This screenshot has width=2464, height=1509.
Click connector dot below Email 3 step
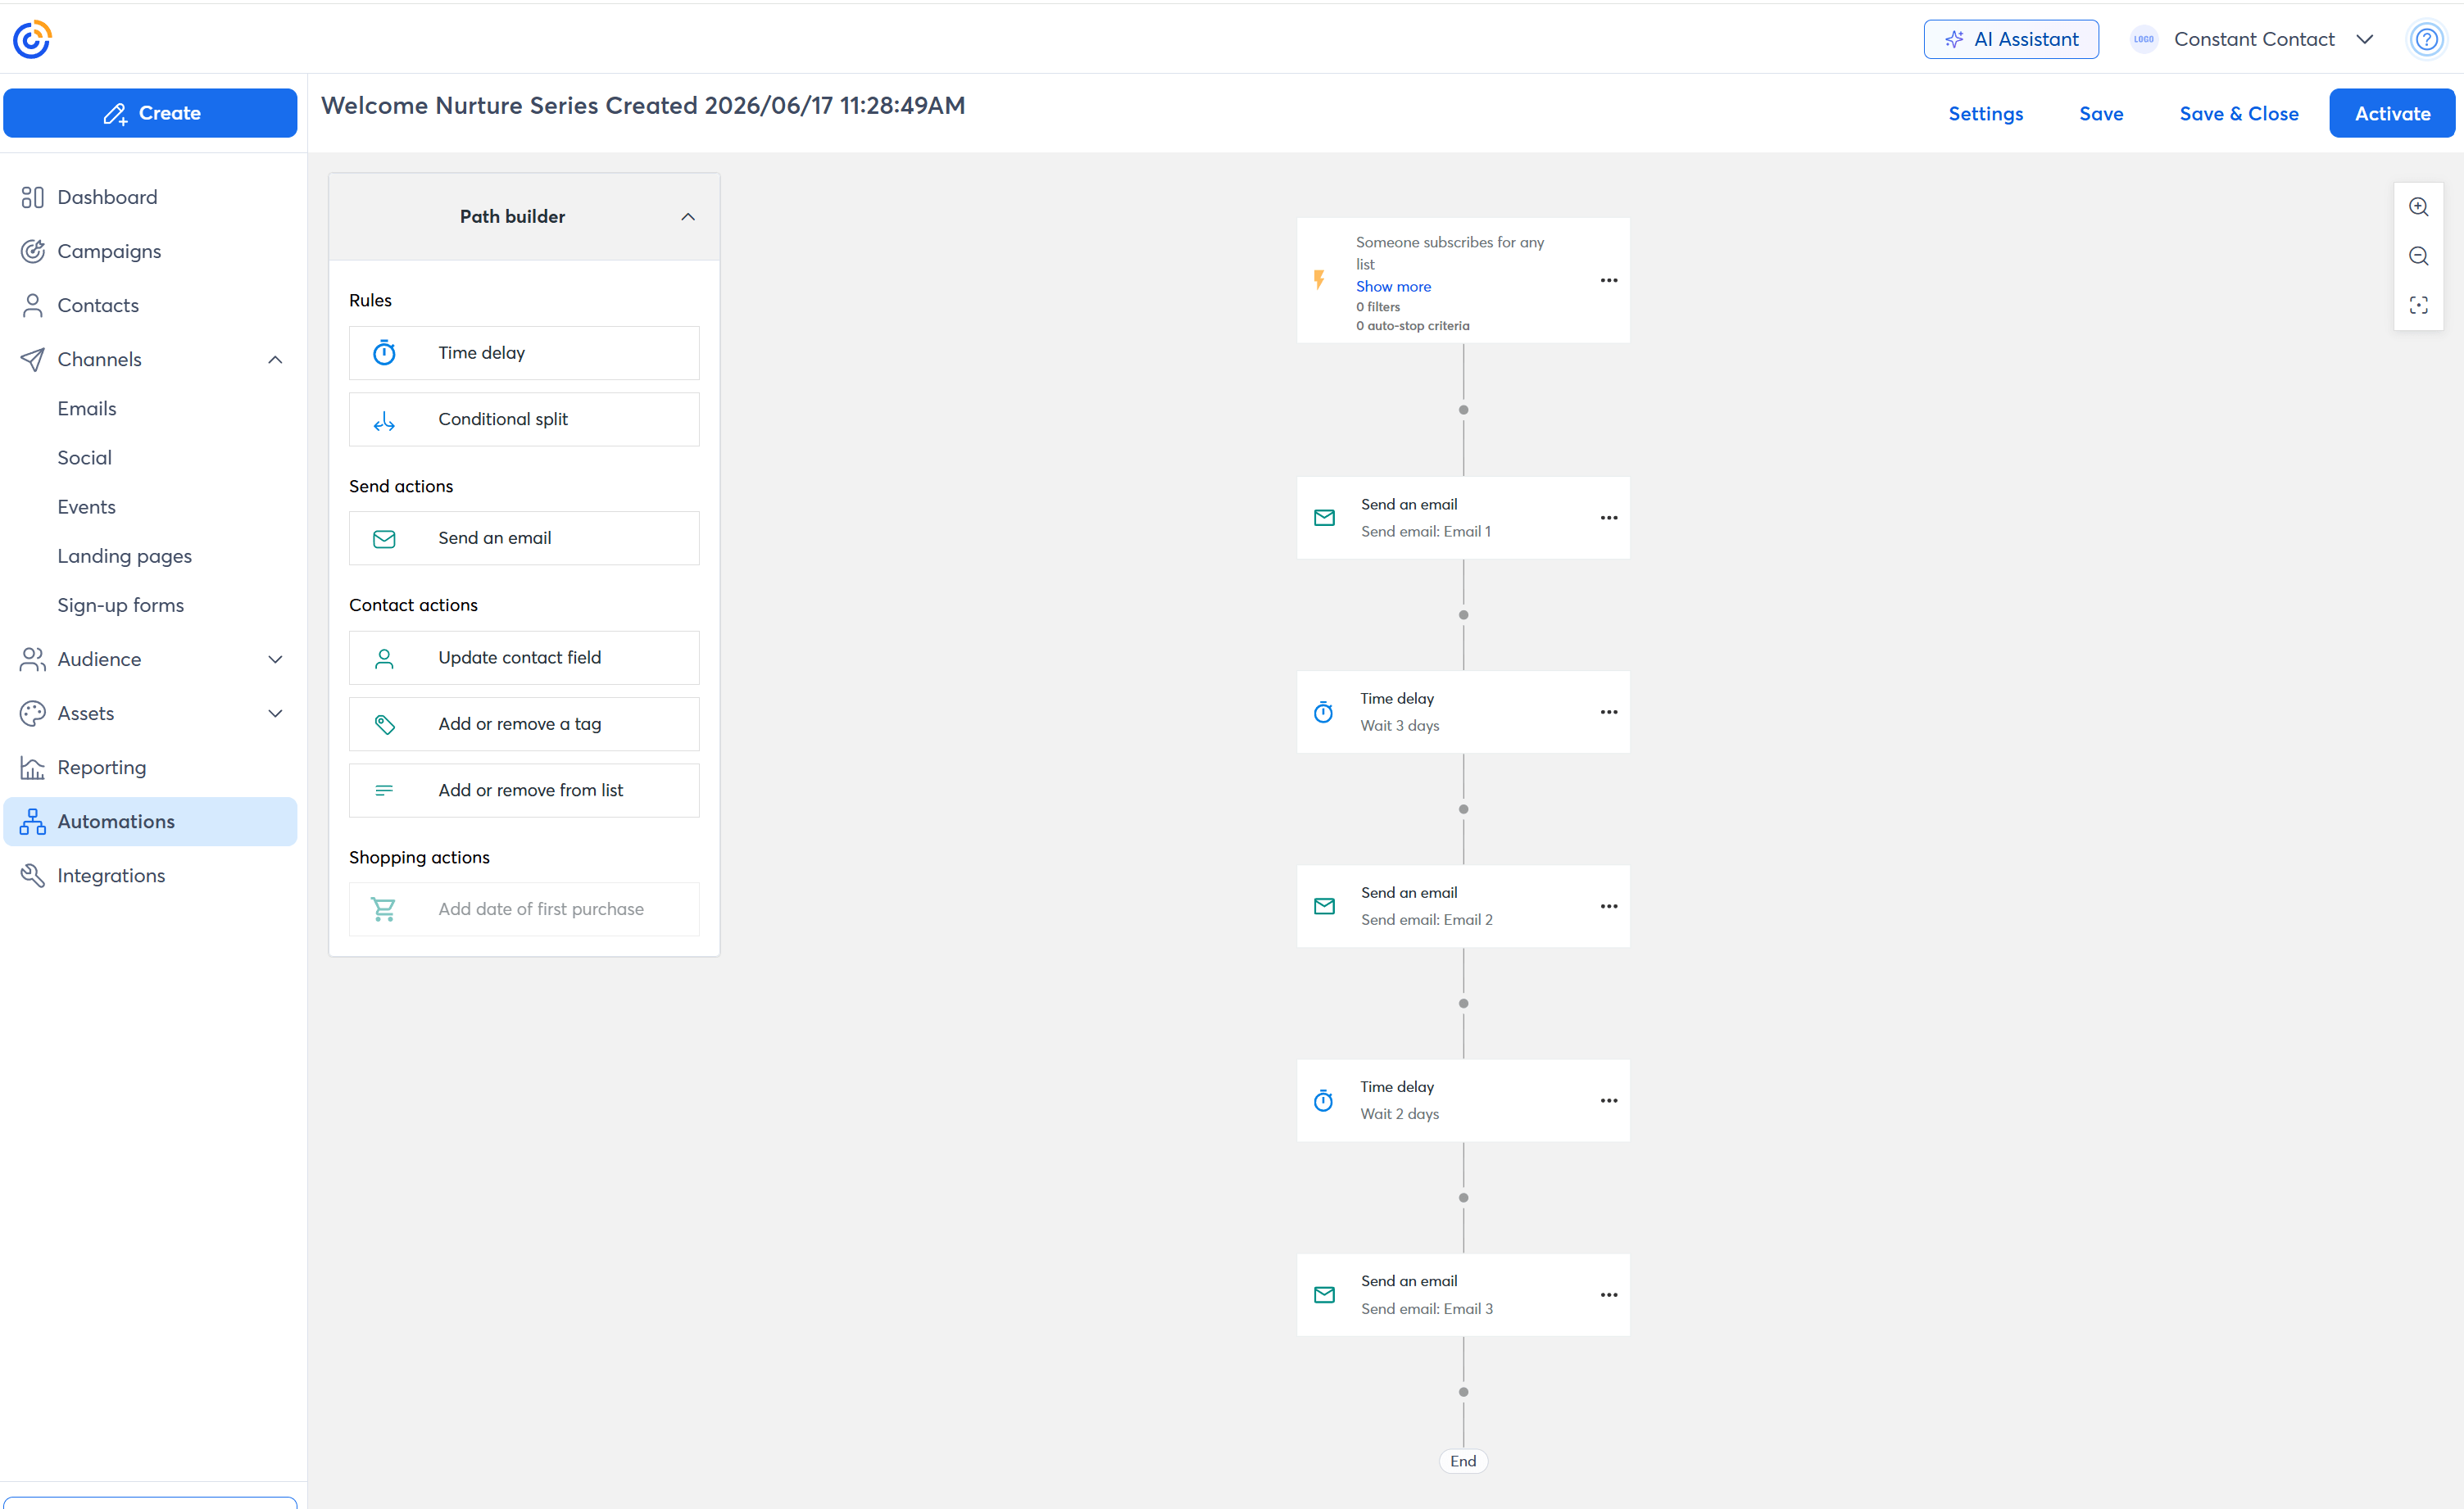tap(1463, 1392)
